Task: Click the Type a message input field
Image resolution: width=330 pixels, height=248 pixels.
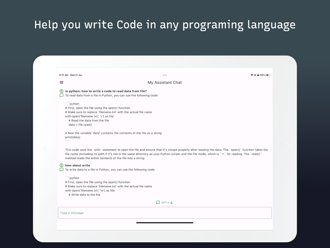Action: pos(165,213)
